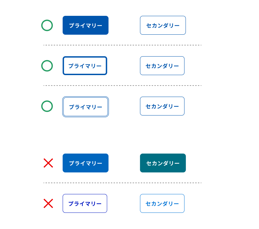The image size is (259, 229).
Task: Click the teal filled セカンダリー button
Action: tap(163, 163)
